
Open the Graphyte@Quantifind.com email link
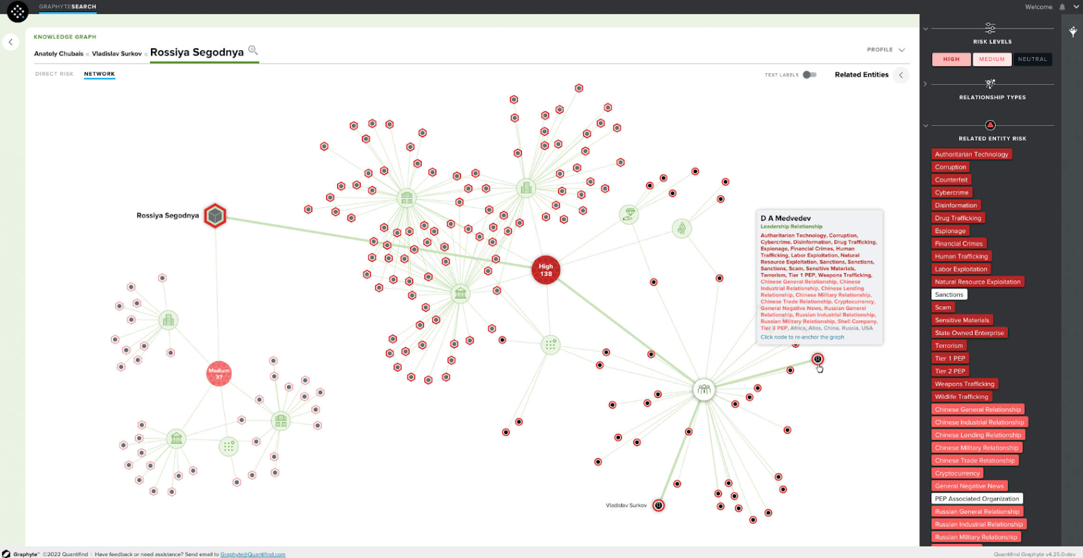tap(252, 554)
